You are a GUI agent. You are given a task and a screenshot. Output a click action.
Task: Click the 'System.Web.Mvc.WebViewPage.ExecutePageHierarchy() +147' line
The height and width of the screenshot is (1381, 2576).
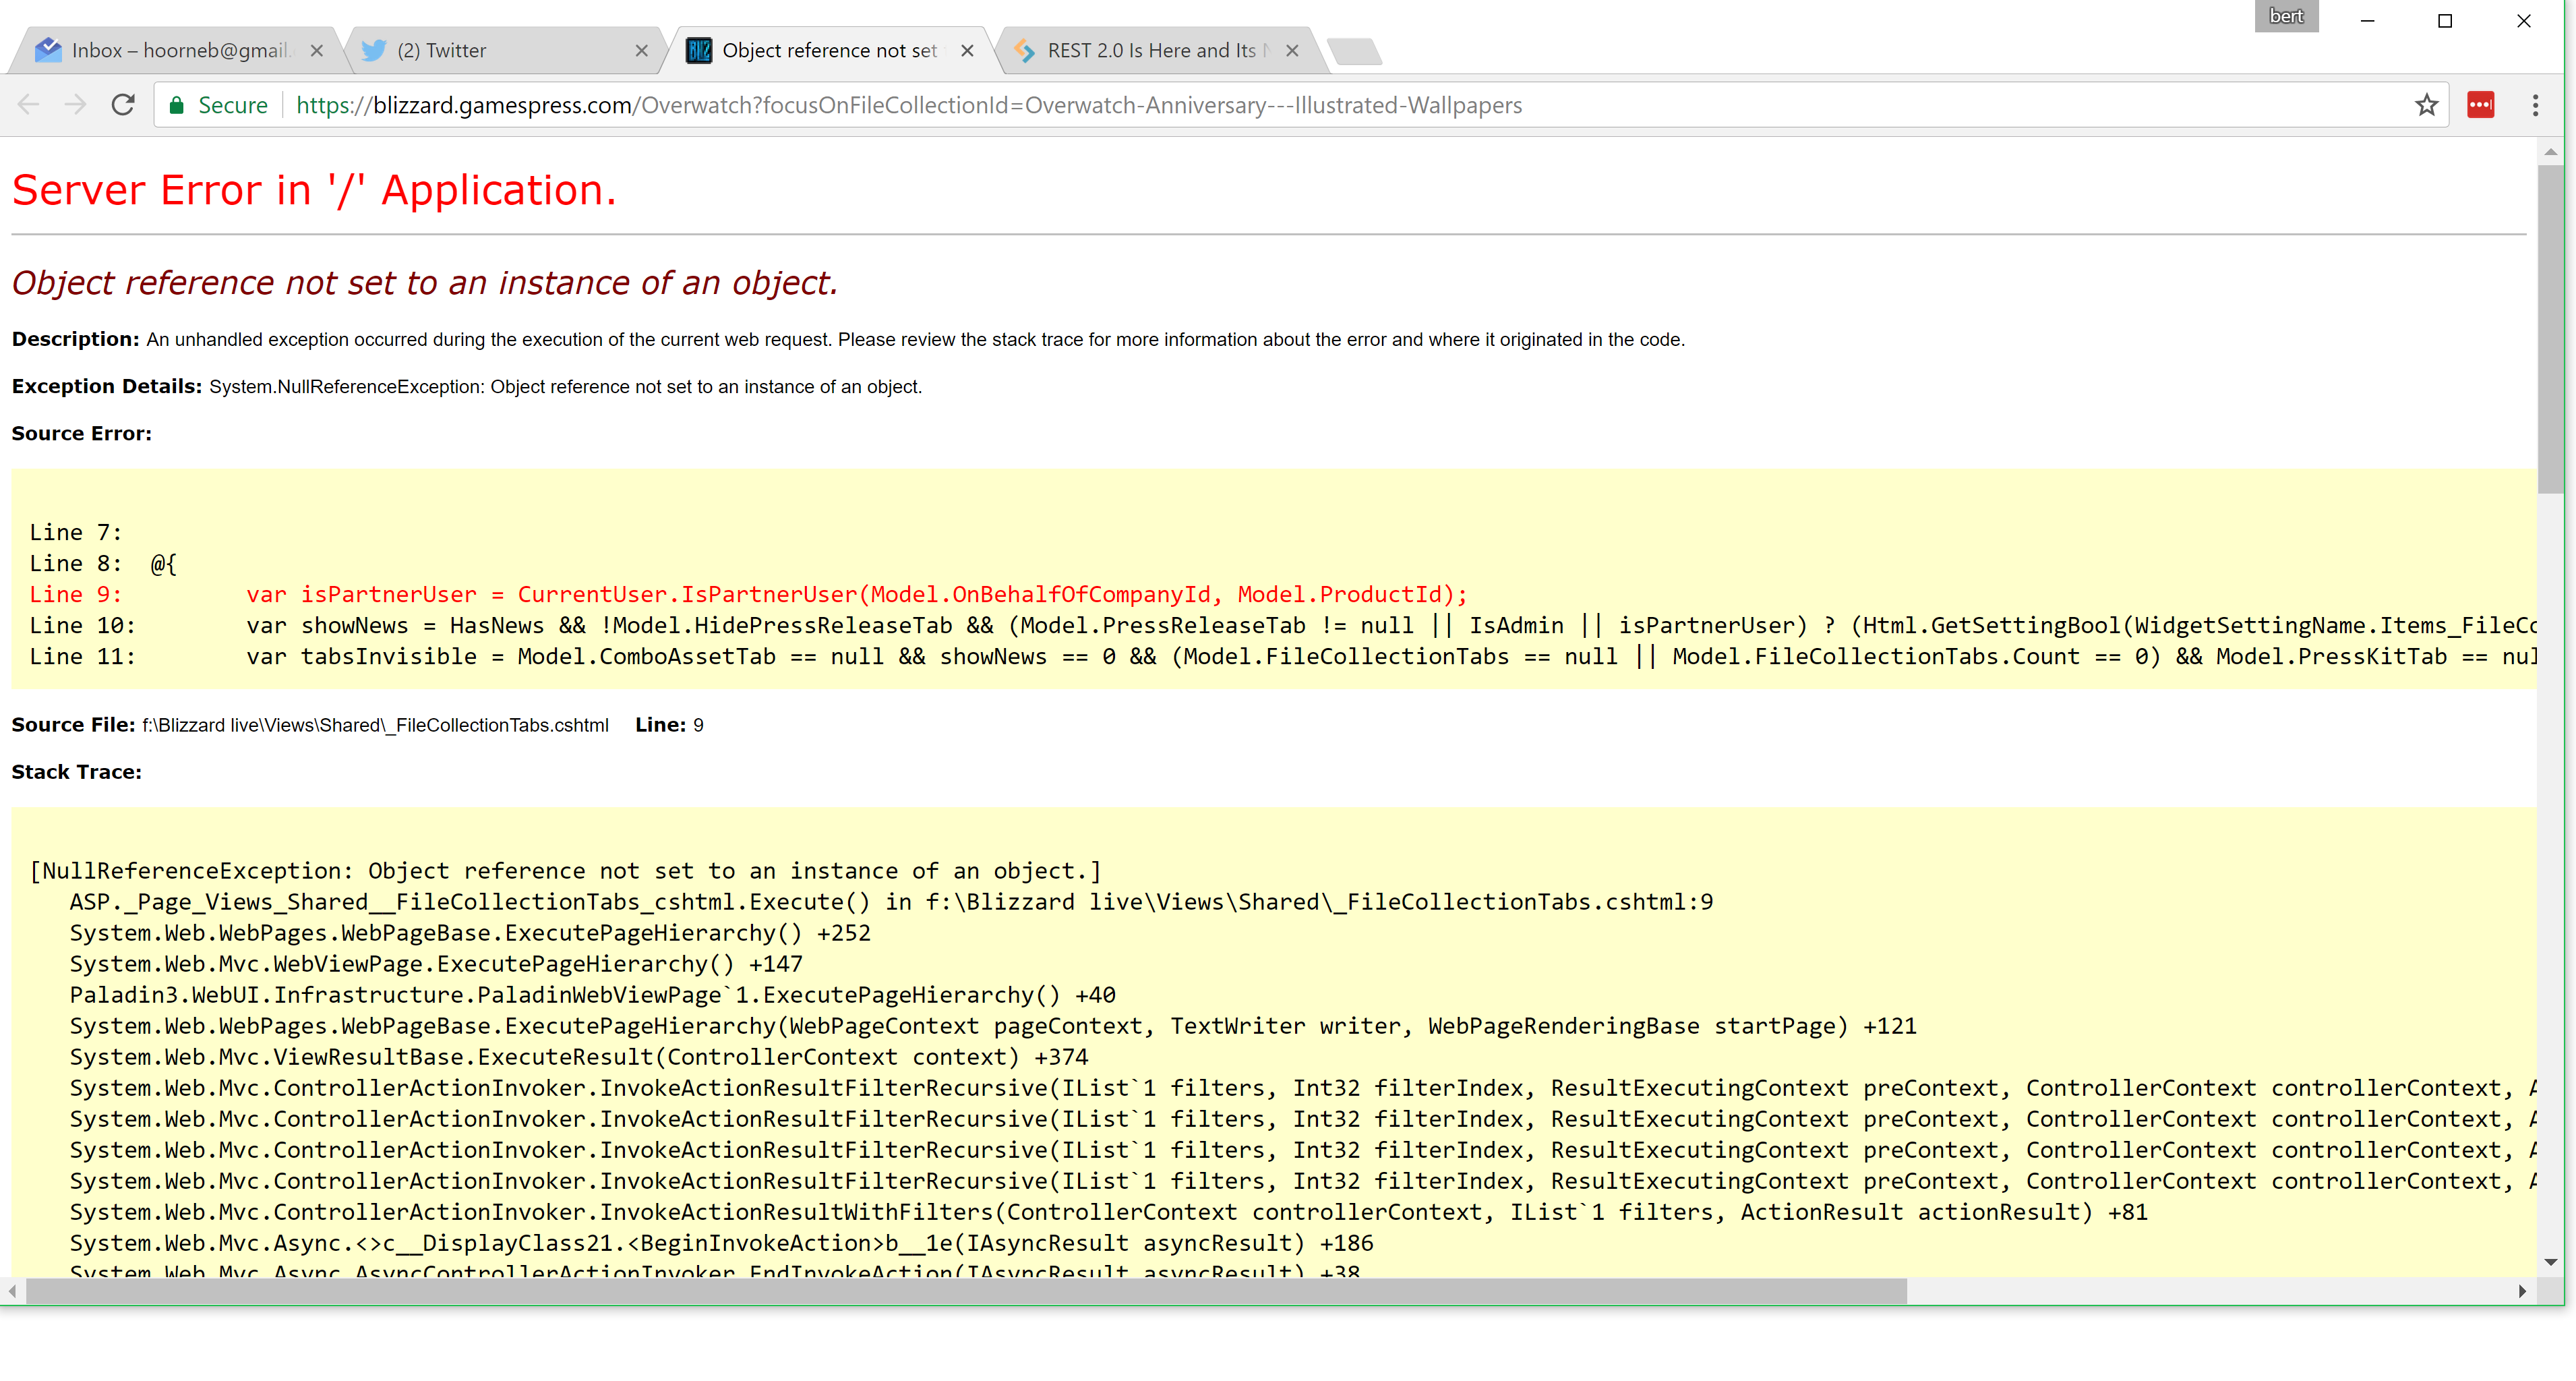point(436,964)
